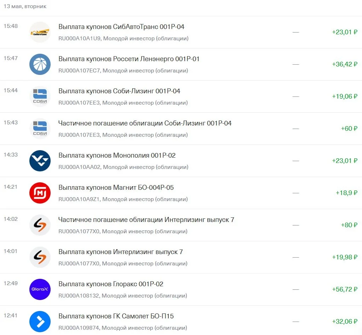362x335 pixels.
Task: Click the blue ГК Самолет logo
Action: [x=40, y=322]
